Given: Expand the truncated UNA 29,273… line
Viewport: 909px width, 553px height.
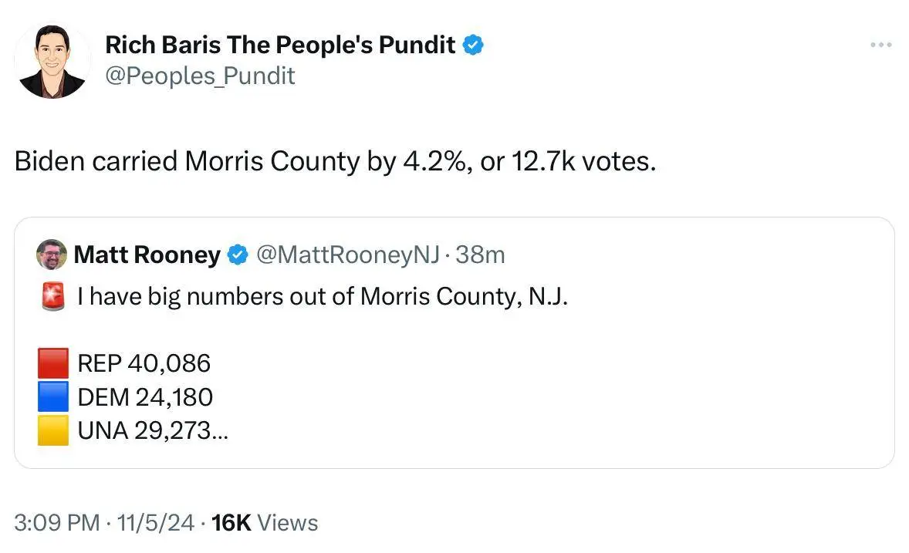Looking at the screenshot, I should 153,430.
